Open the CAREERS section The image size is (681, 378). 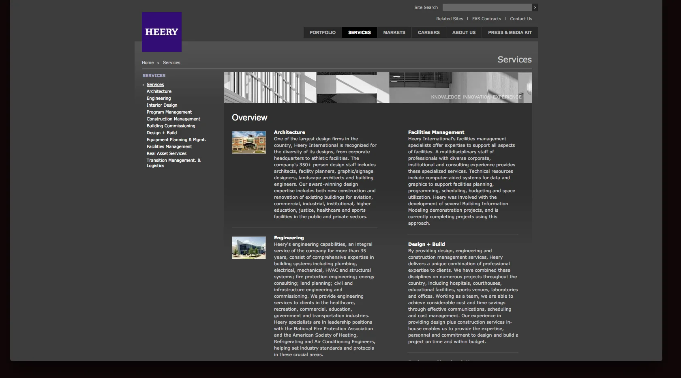point(428,32)
